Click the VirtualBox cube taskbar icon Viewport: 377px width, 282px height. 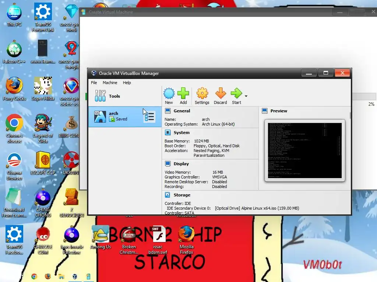pyautogui.click(x=75, y=277)
